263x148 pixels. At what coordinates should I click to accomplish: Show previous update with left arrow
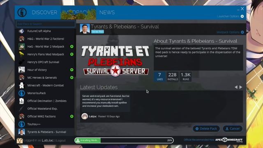[236, 87]
